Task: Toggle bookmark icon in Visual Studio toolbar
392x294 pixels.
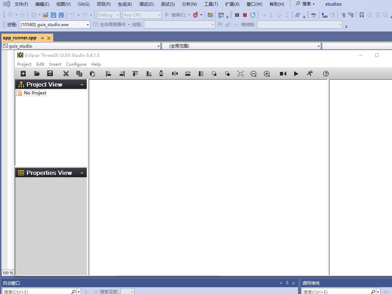Action: click(362, 15)
